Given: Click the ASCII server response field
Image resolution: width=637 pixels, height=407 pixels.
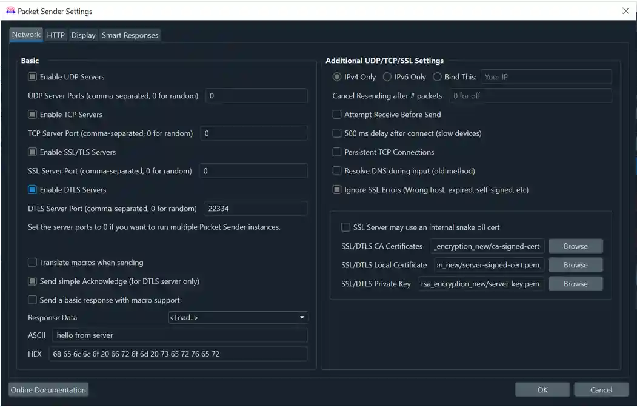Looking at the screenshot, I should click(x=178, y=335).
